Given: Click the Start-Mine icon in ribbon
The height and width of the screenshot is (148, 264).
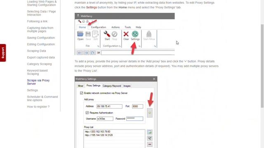Looking at the screenshot, I should coord(149,34).
